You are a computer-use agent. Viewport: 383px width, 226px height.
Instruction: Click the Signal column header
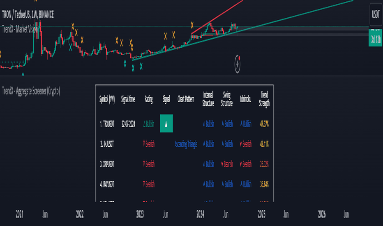(x=166, y=99)
